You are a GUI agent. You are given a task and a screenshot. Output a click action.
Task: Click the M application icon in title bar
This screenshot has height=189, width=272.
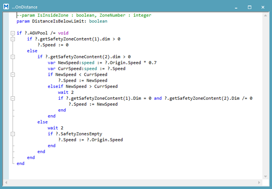(x=6, y=7)
